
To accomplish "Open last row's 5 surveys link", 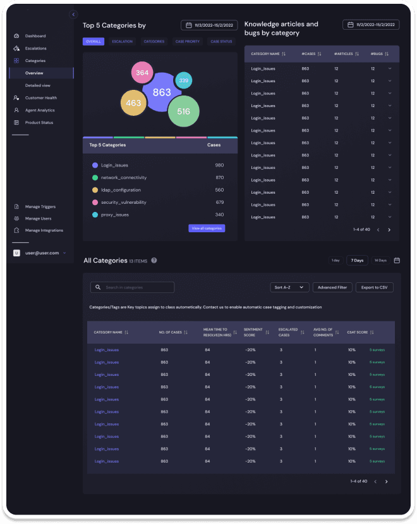I will point(377,461).
